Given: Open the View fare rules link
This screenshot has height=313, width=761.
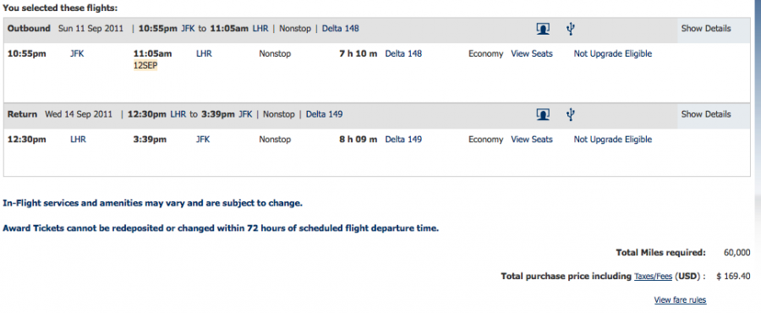Looking at the screenshot, I should pos(680,300).
